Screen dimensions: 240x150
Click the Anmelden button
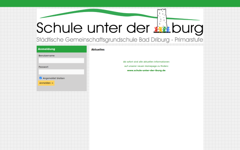tap(46, 83)
